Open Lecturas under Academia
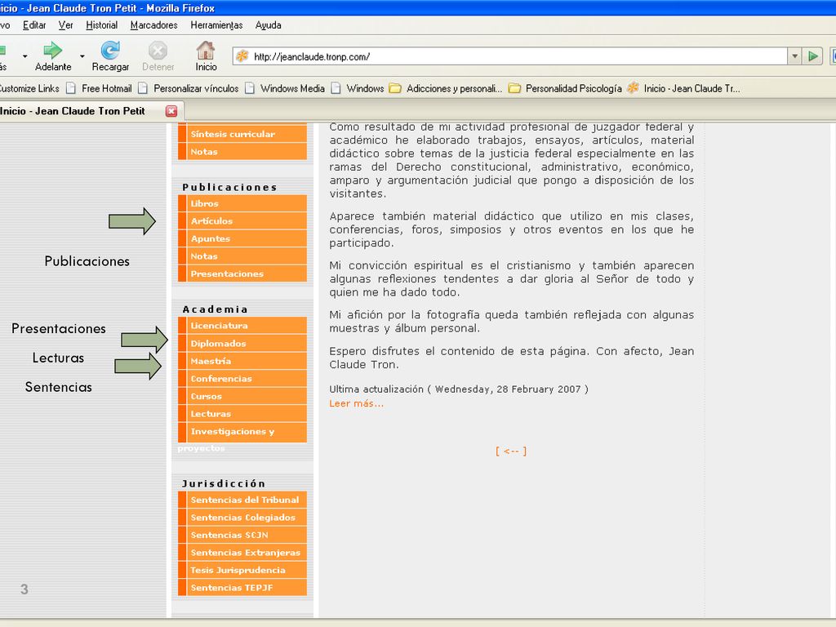The height and width of the screenshot is (627, 836). 242,414
